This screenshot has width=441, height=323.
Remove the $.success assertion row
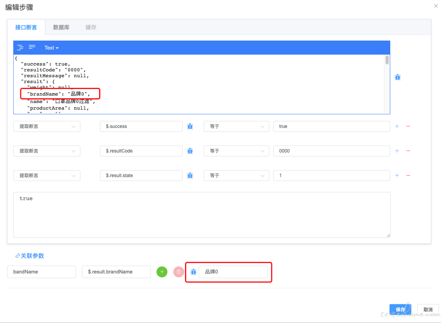(408, 126)
